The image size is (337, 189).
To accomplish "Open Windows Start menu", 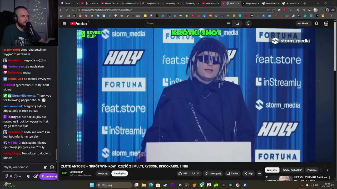I will 92,185.
